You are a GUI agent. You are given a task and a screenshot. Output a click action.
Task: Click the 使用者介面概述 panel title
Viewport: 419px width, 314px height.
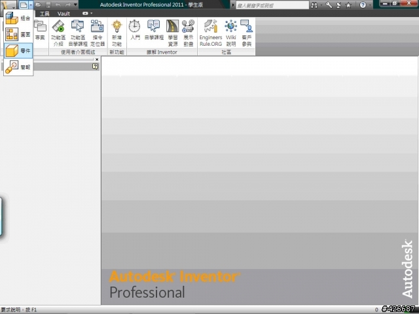(x=78, y=52)
